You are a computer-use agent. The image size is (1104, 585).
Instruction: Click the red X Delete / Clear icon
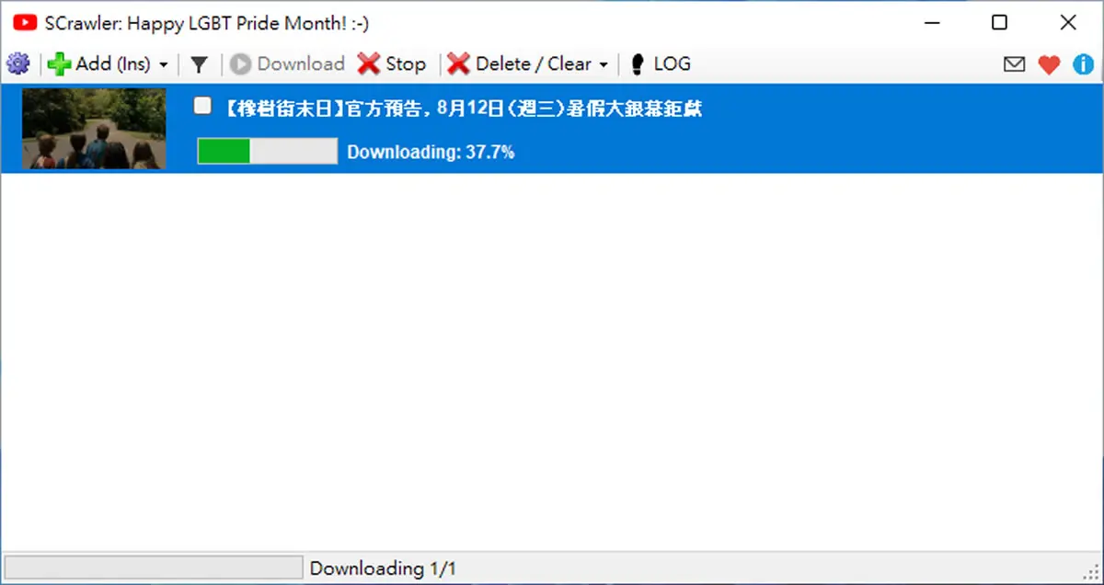tap(459, 64)
